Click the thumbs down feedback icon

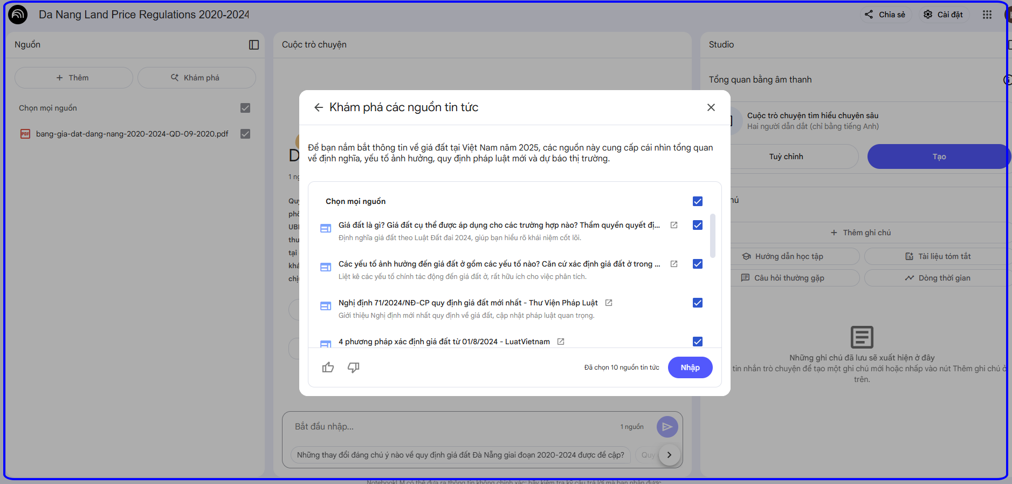coord(354,367)
